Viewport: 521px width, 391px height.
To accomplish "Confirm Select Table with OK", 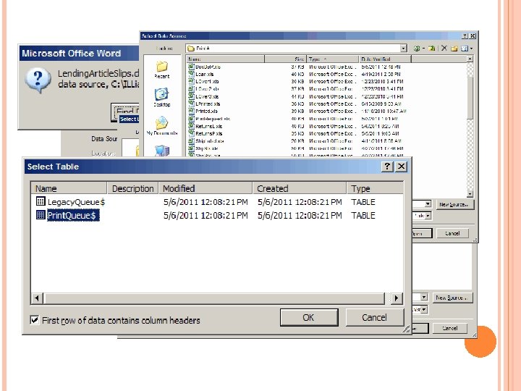I will [309, 318].
